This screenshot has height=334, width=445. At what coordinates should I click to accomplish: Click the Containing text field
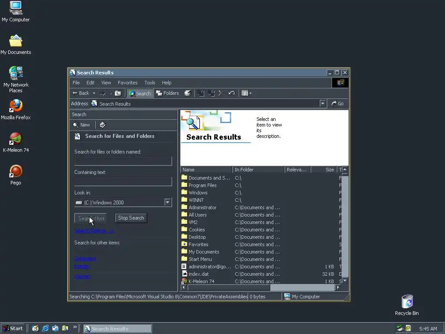point(123,181)
